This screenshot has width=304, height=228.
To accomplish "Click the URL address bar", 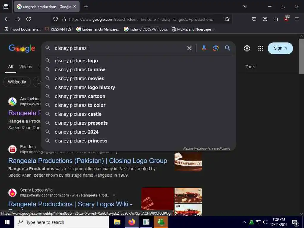I will [x=141, y=19].
